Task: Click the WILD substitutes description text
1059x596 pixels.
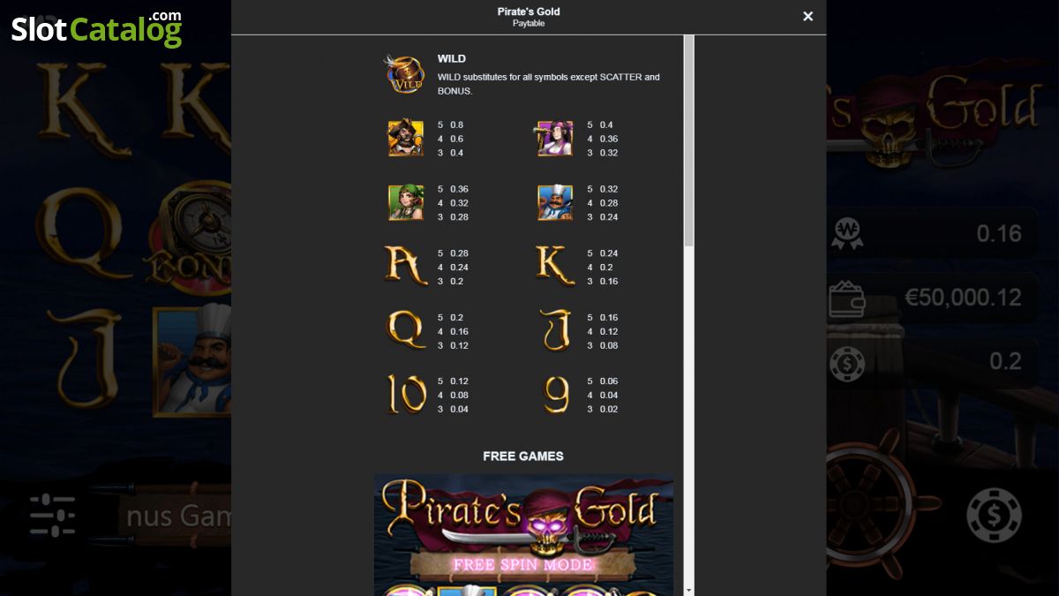Action: (549, 84)
